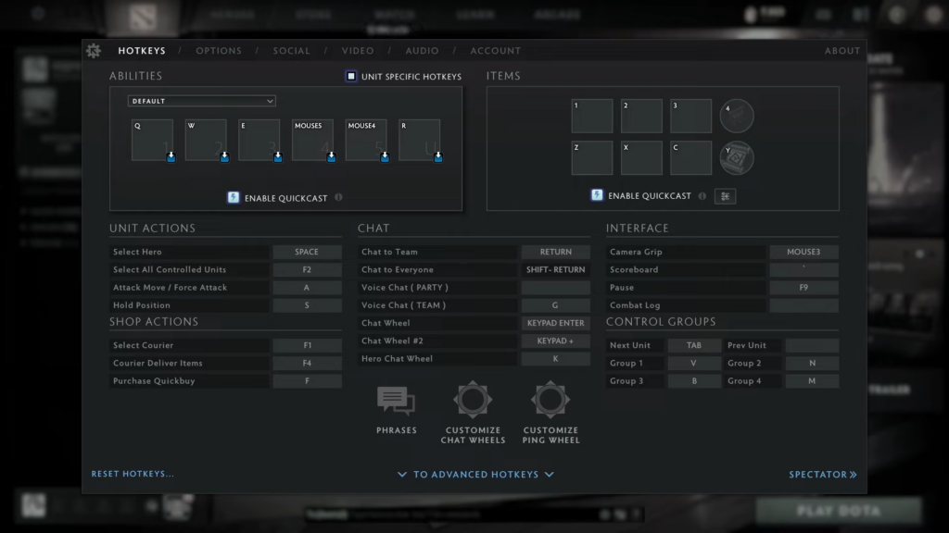Screen dimensions: 949x533
Task: Open Customize Chat Wheels icon
Action: click(473, 400)
